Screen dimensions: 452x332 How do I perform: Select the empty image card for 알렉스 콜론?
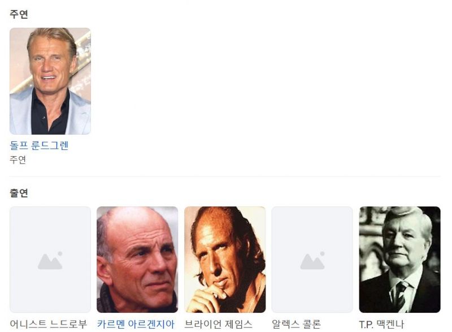click(312, 260)
